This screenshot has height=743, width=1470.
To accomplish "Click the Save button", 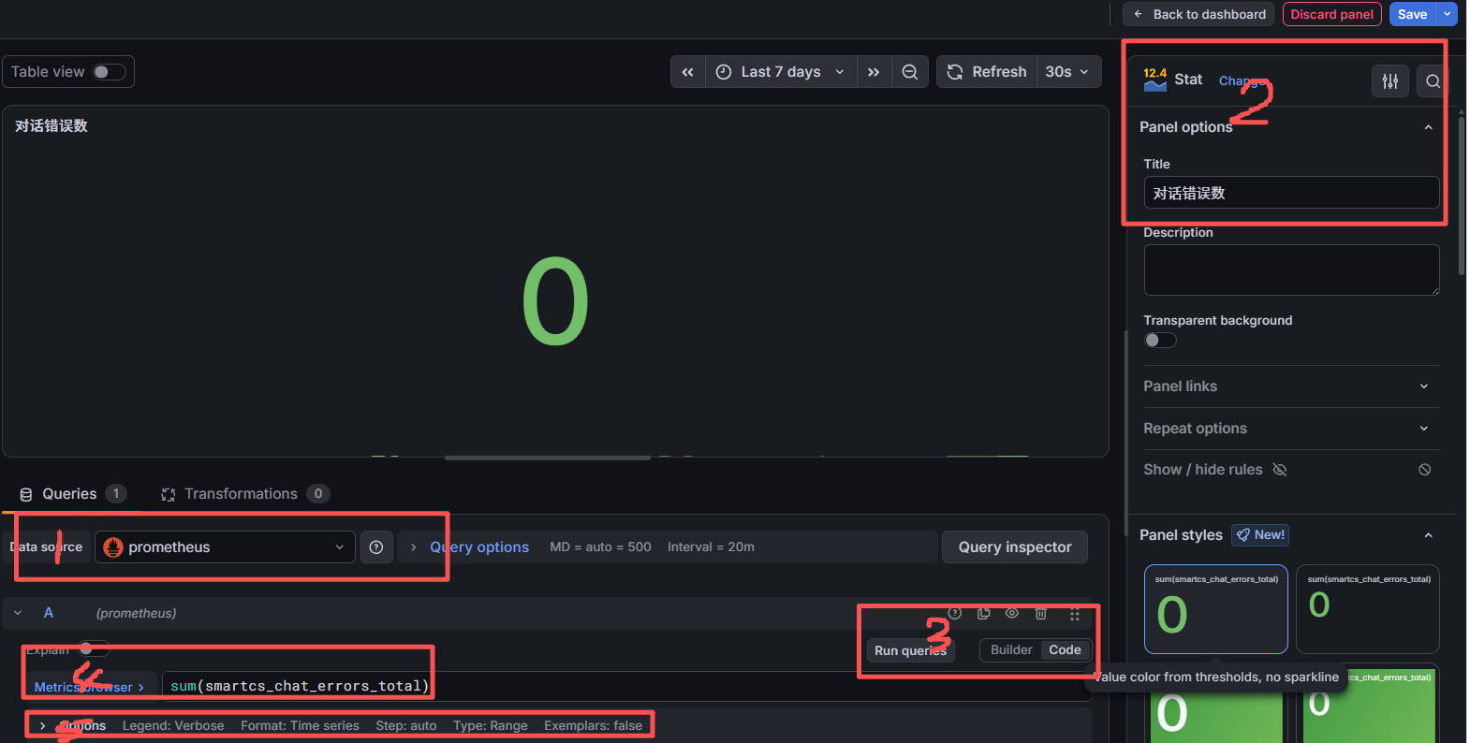I will point(1413,14).
